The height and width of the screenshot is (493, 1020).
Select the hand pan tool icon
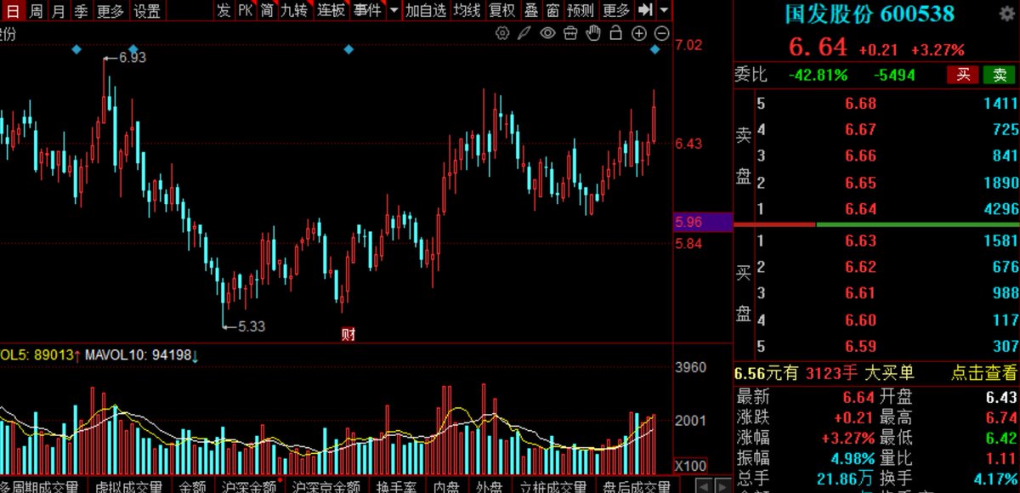(x=593, y=33)
